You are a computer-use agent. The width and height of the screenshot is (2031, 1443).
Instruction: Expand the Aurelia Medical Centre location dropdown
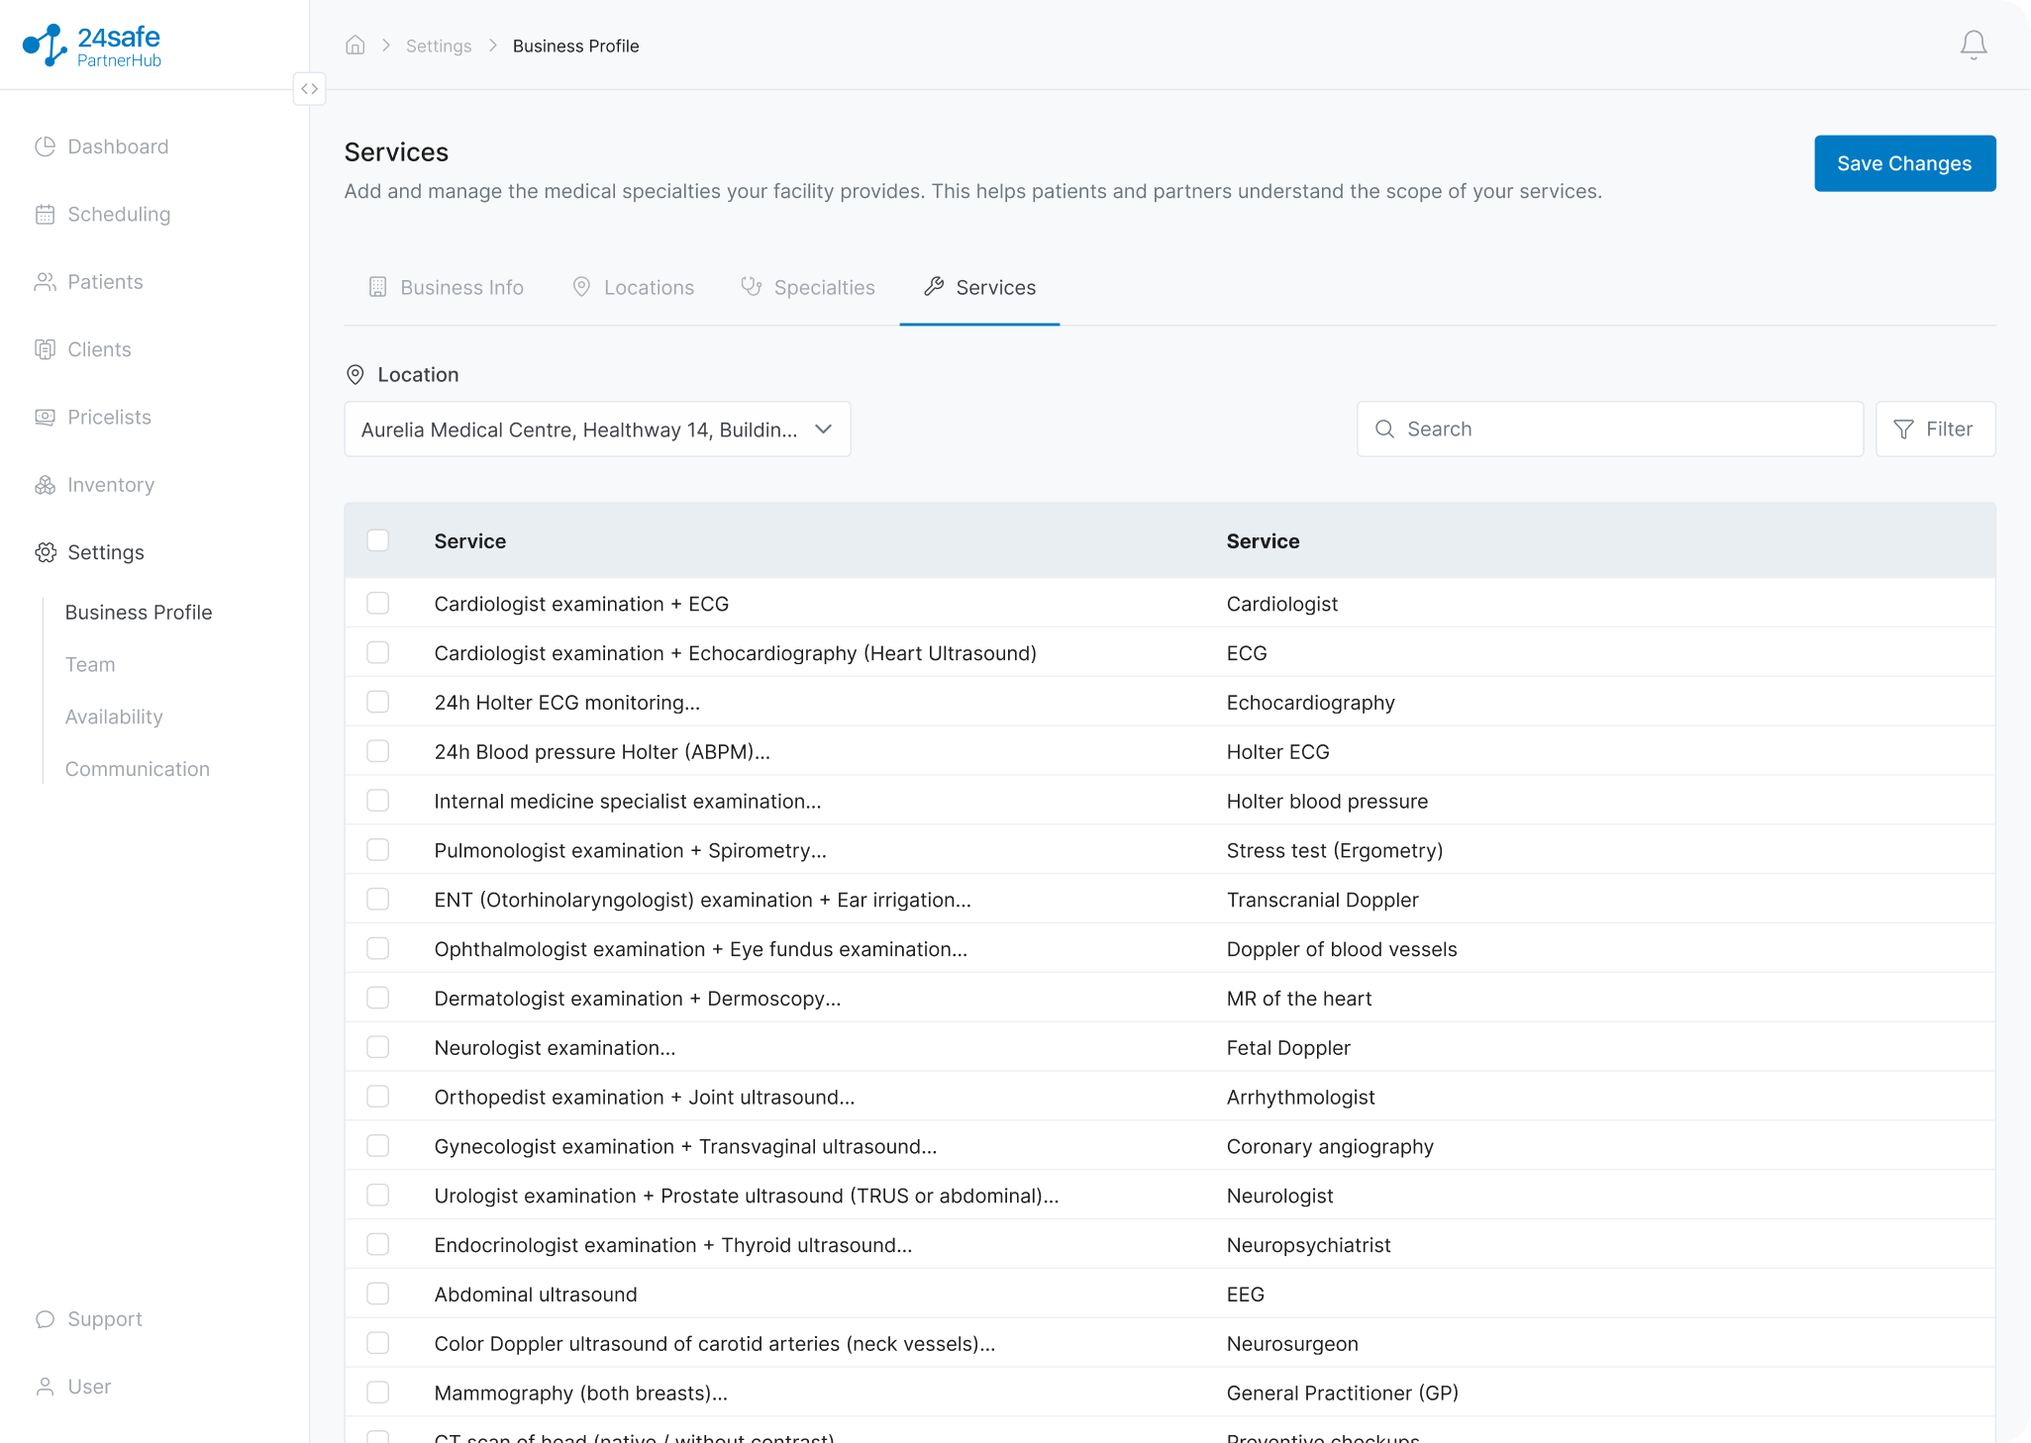click(597, 430)
